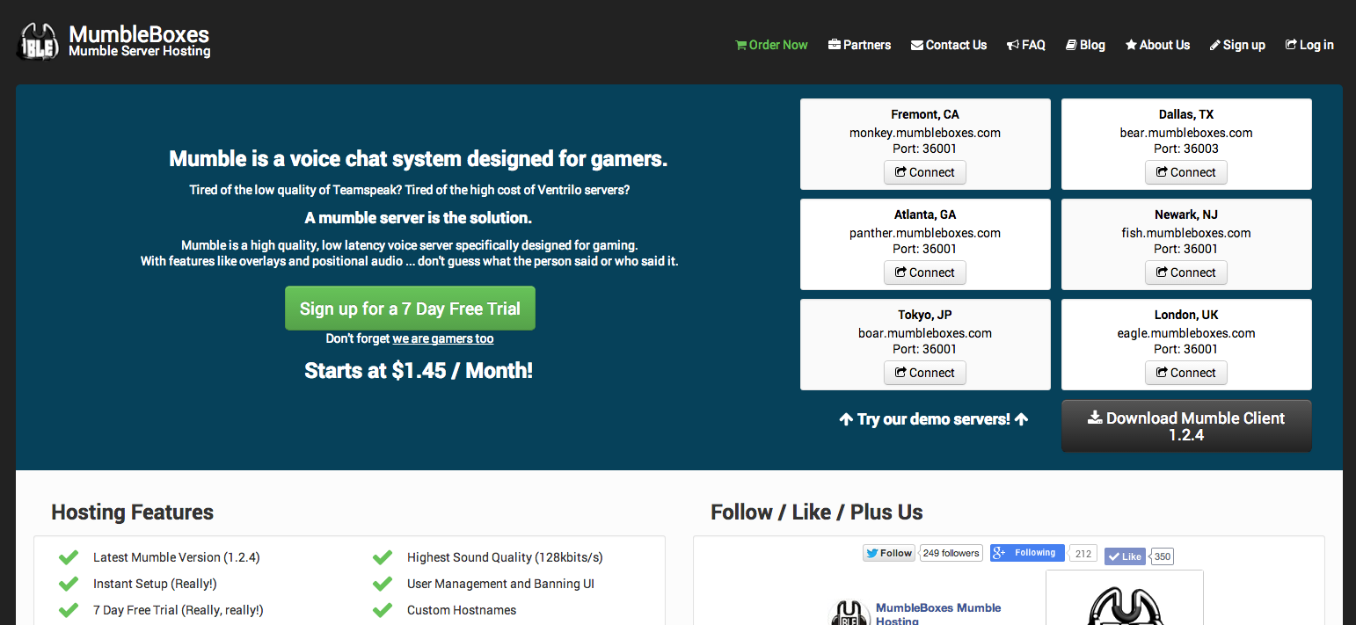Viewport: 1356px width, 625px height.
Task: Open the Order Now menu item
Action: [x=771, y=45]
